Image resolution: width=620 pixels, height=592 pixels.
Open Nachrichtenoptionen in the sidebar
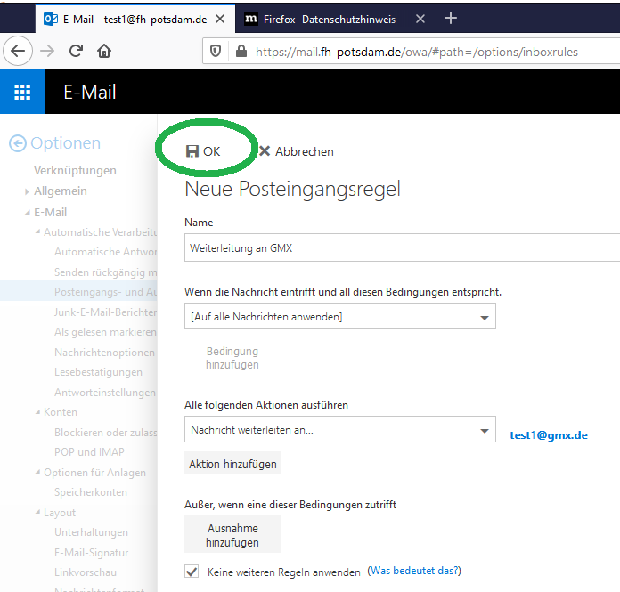[x=104, y=353]
